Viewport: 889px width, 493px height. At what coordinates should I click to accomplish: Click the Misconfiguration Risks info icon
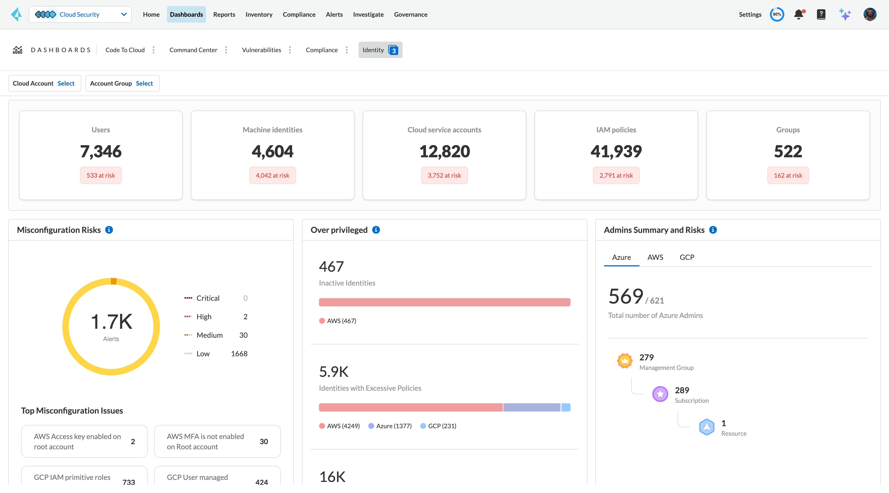[109, 230]
